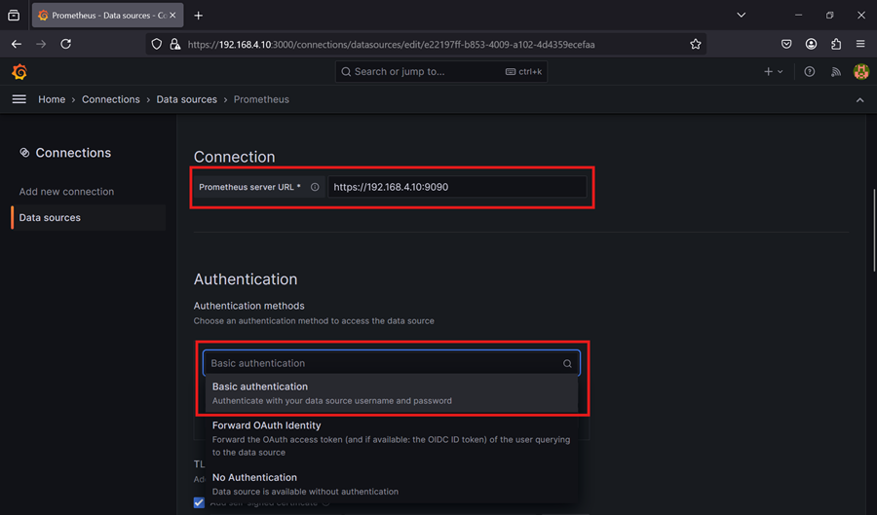Viewport: 877px width, 515px height.
Task: Toggle the Add self-signed certificate checkbox
Action: pos(199,502)
